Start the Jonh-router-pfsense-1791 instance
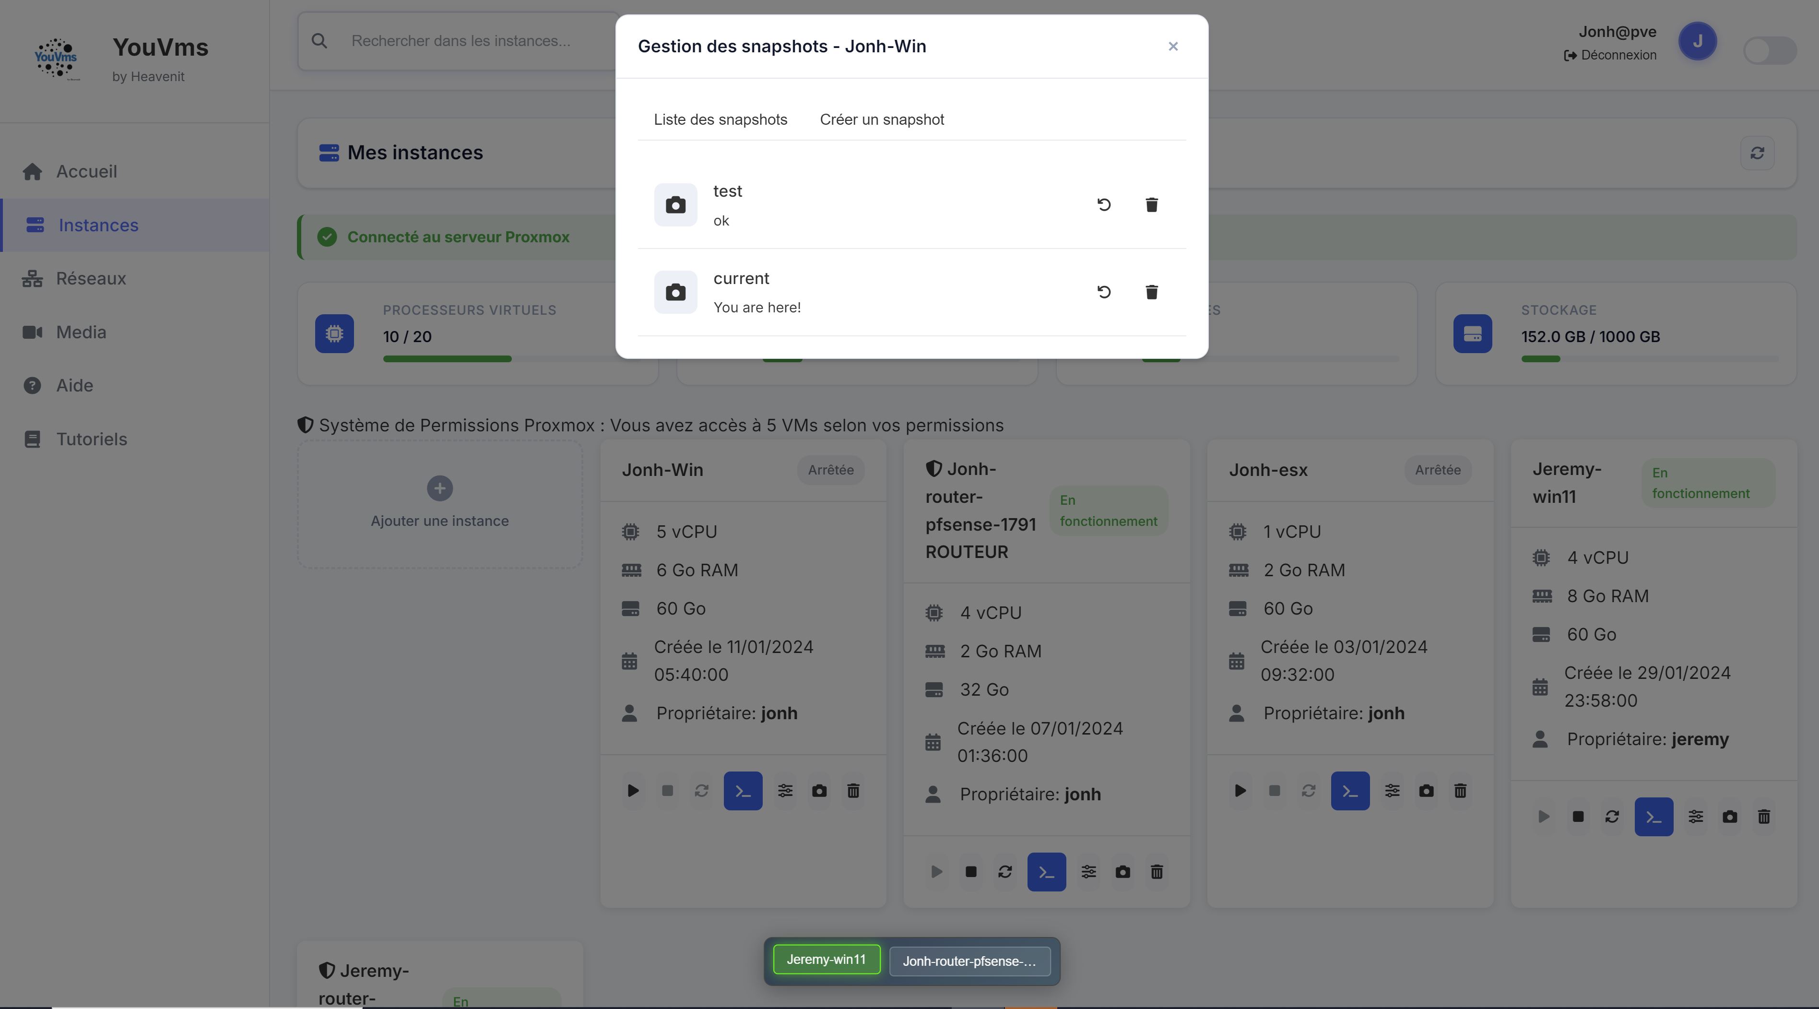 [937, 872]
